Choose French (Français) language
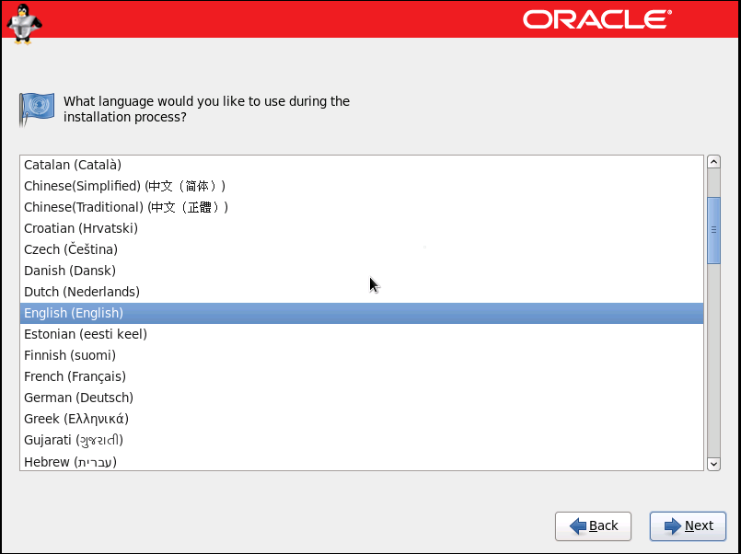The width and height of the screenshot is (741, 554). 75,376
